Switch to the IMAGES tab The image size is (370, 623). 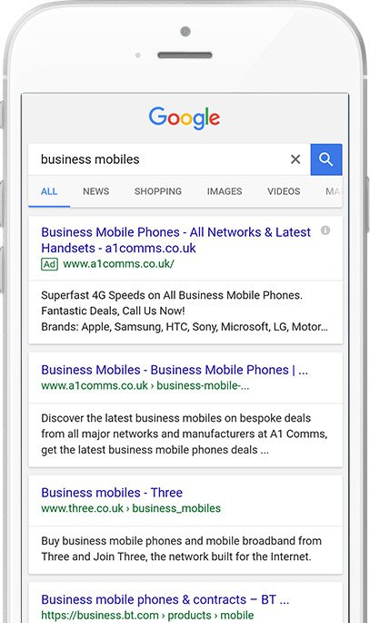[x=225, y=191]
